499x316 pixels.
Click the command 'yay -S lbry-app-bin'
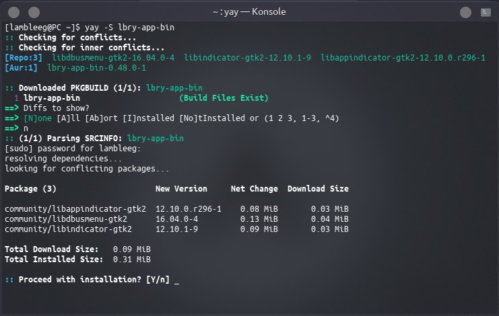[129, 28]
